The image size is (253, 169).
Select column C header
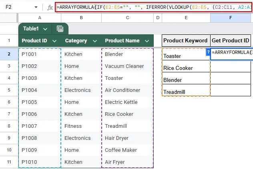(127, 18)
